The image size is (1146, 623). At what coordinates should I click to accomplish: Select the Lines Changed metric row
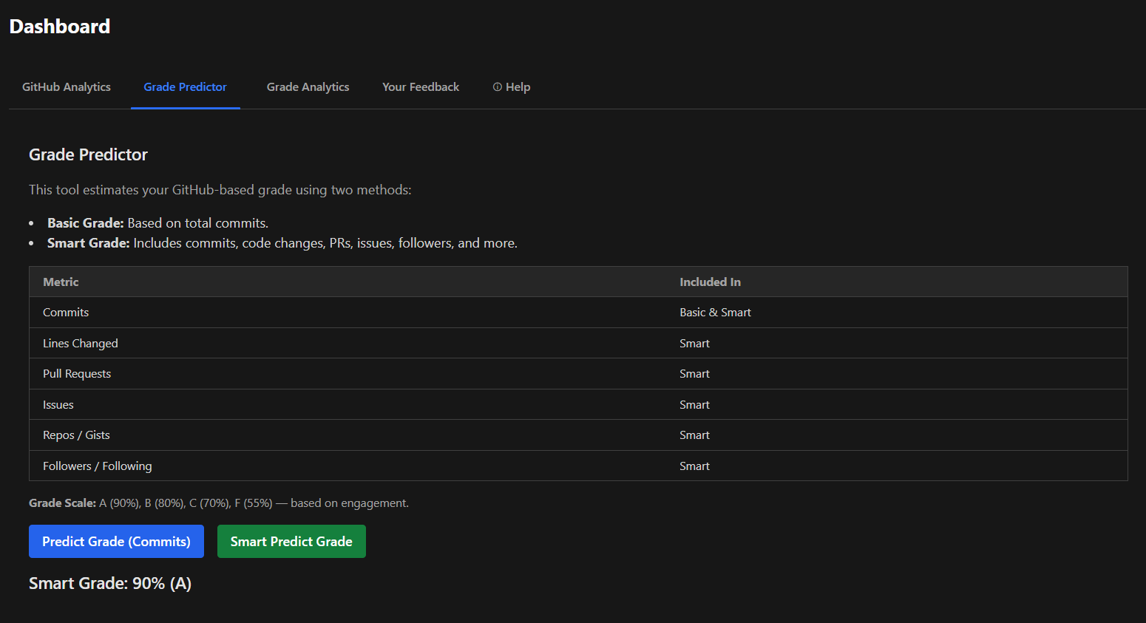pyautogui.click(x=81, y=344)
